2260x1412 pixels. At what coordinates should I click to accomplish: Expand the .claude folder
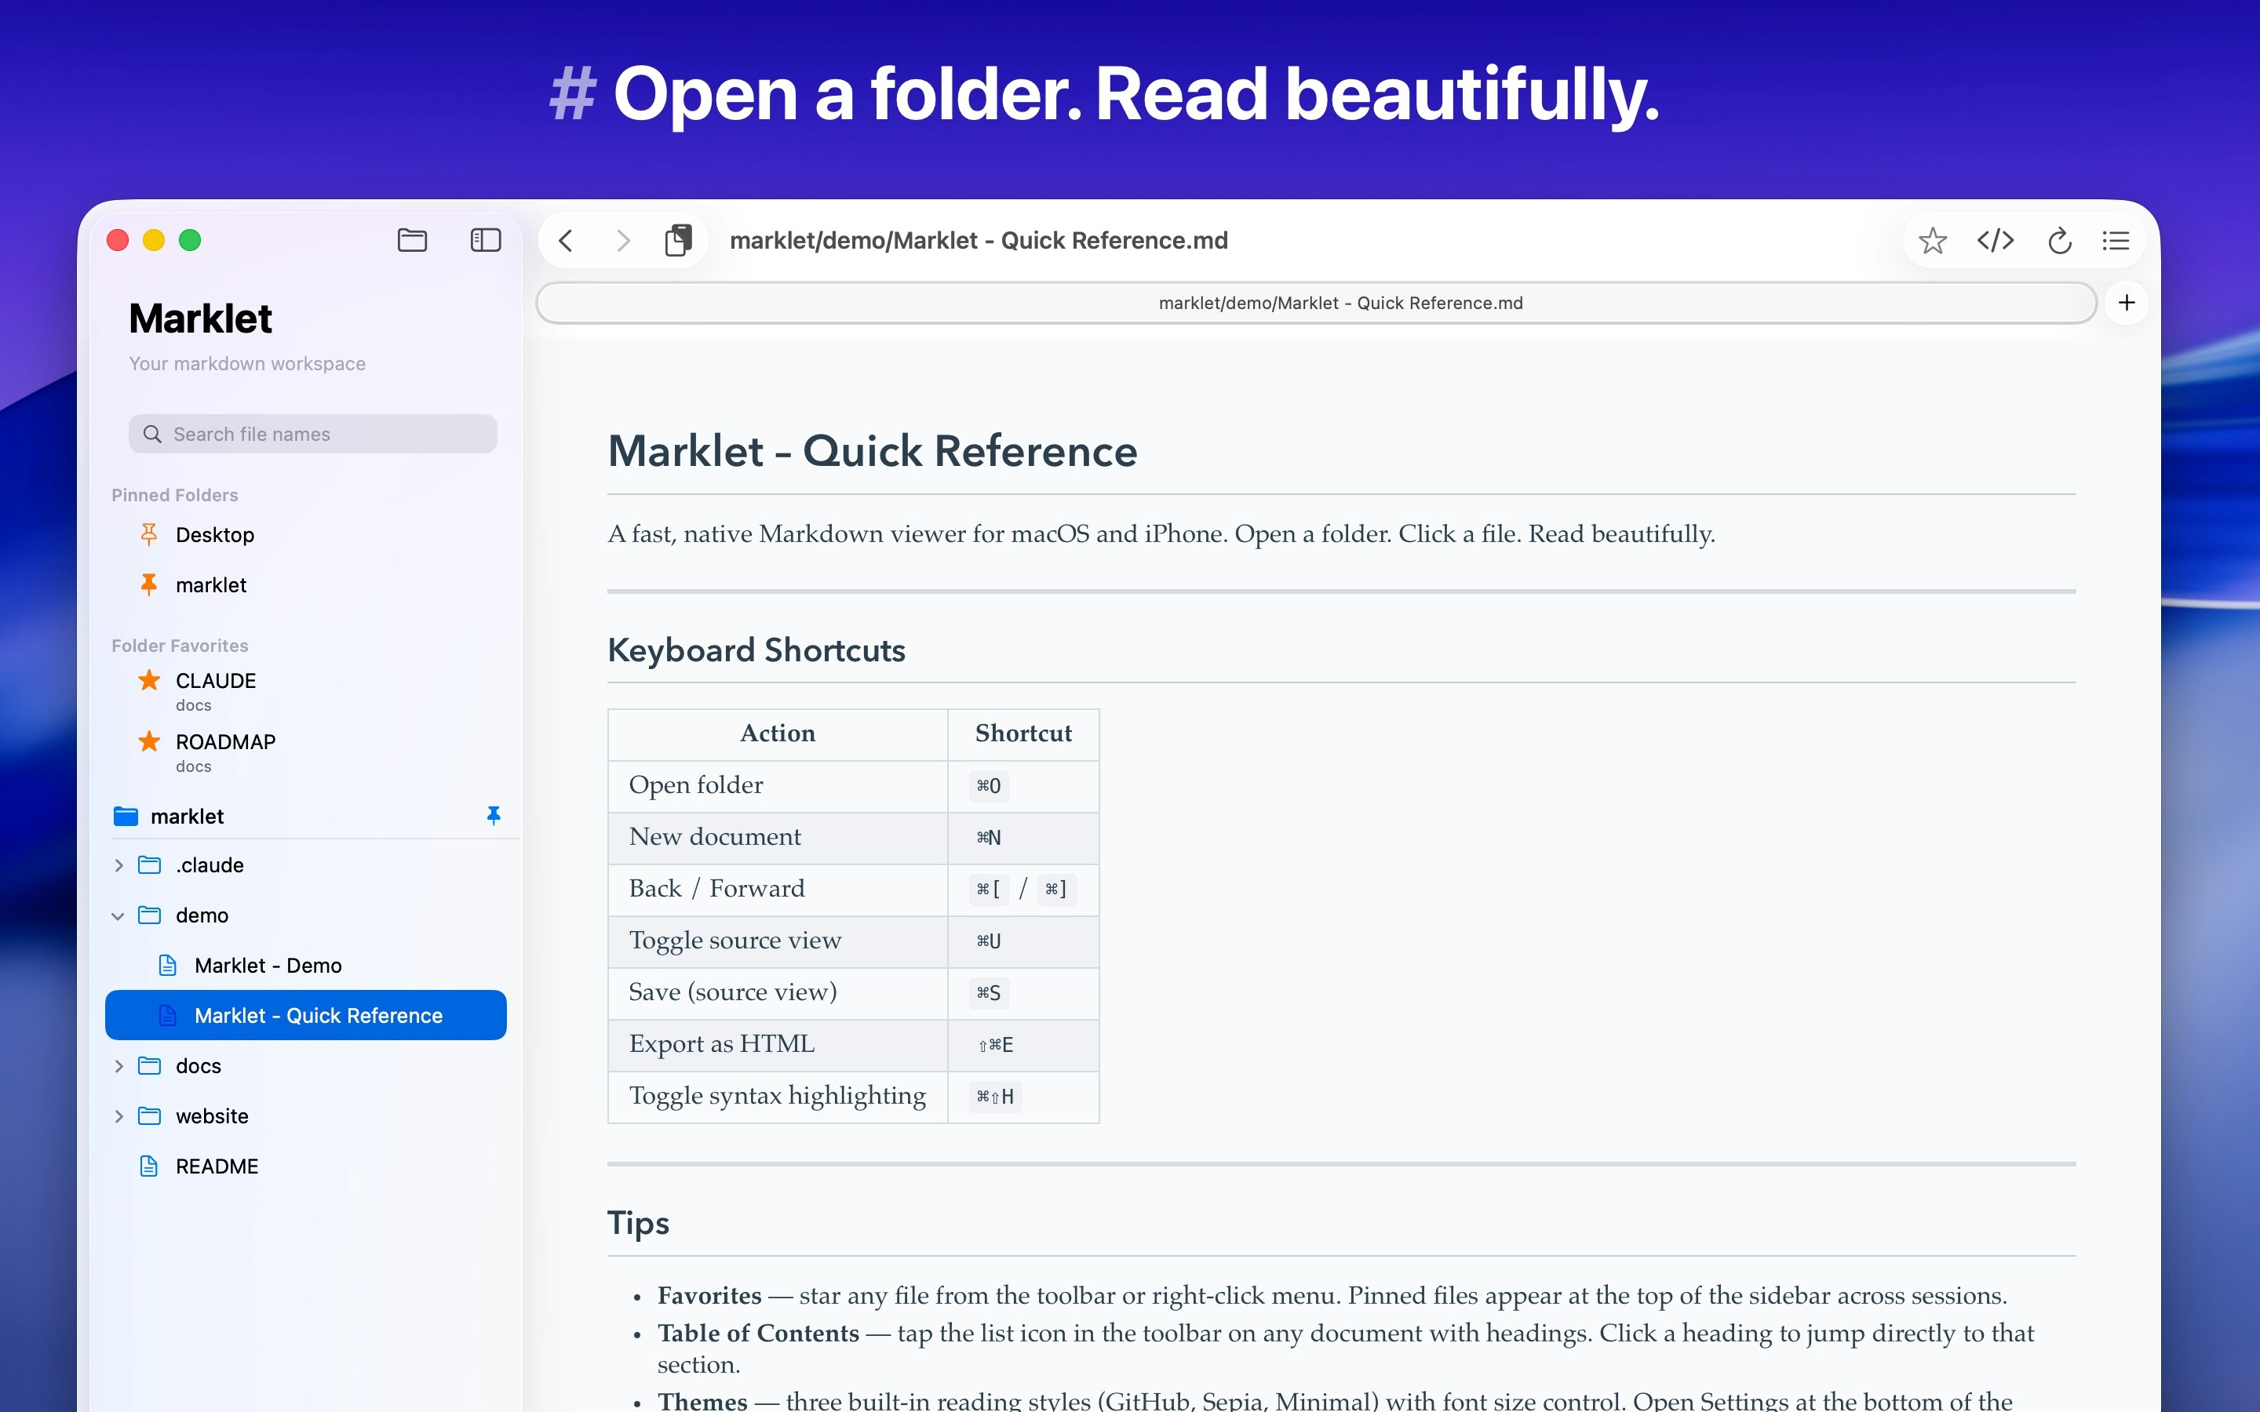118,866
